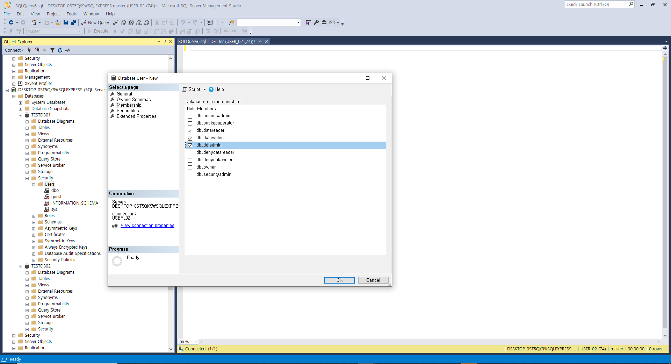Select the dbo user icon
Image resolution: width=671 pixels, height=364 pixels.
click(47, 191)
